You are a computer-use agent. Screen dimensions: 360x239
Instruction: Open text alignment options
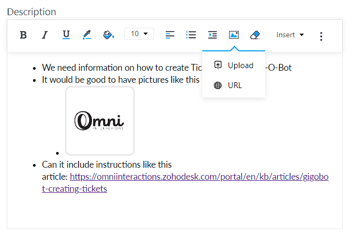point(170,35)
